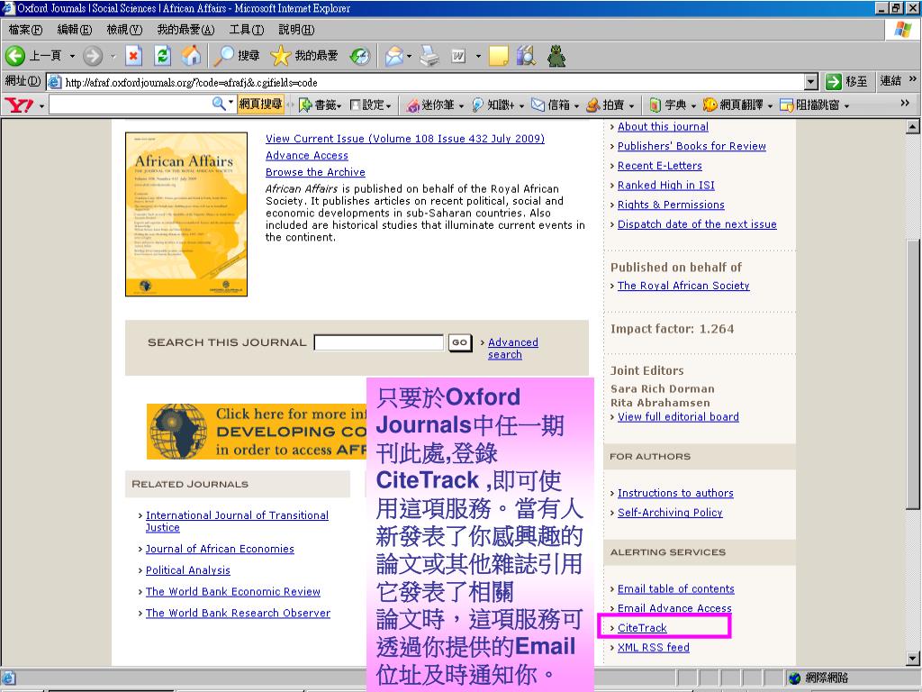Open the XML RSS feed link
The height and width of the screenshot is (692, 922).
(x=654, y=647)
